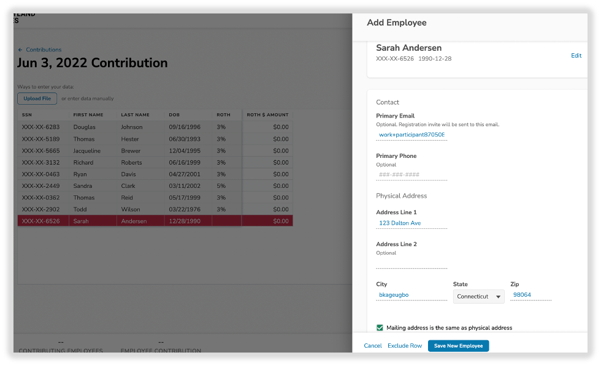
Task: Click the Save New Employee button
Action: pos(458,345)
